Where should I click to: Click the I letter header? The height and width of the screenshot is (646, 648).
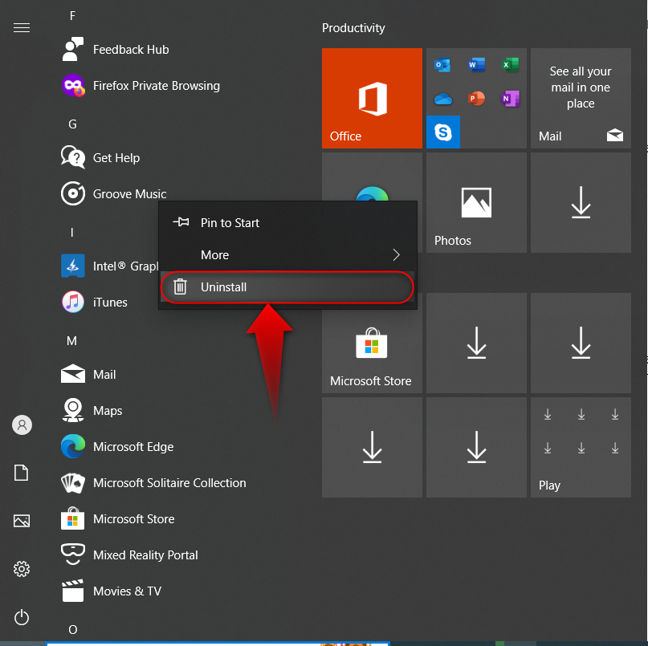[72, 233]
